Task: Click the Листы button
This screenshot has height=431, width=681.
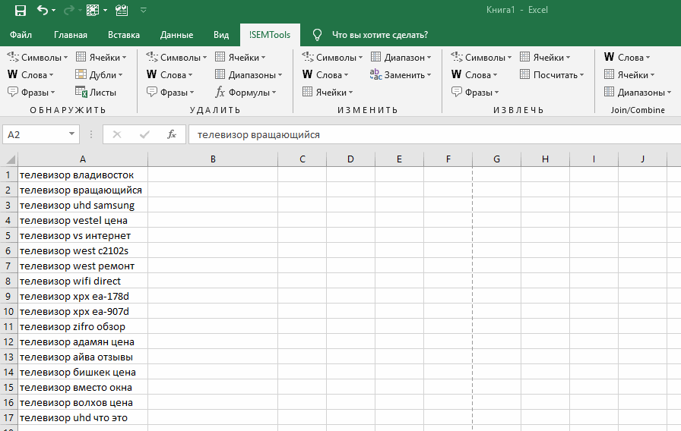Action: coord(96,93)
